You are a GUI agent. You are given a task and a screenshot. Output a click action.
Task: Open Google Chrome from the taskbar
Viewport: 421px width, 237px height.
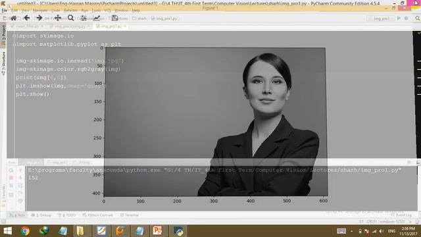coord(26,231)
